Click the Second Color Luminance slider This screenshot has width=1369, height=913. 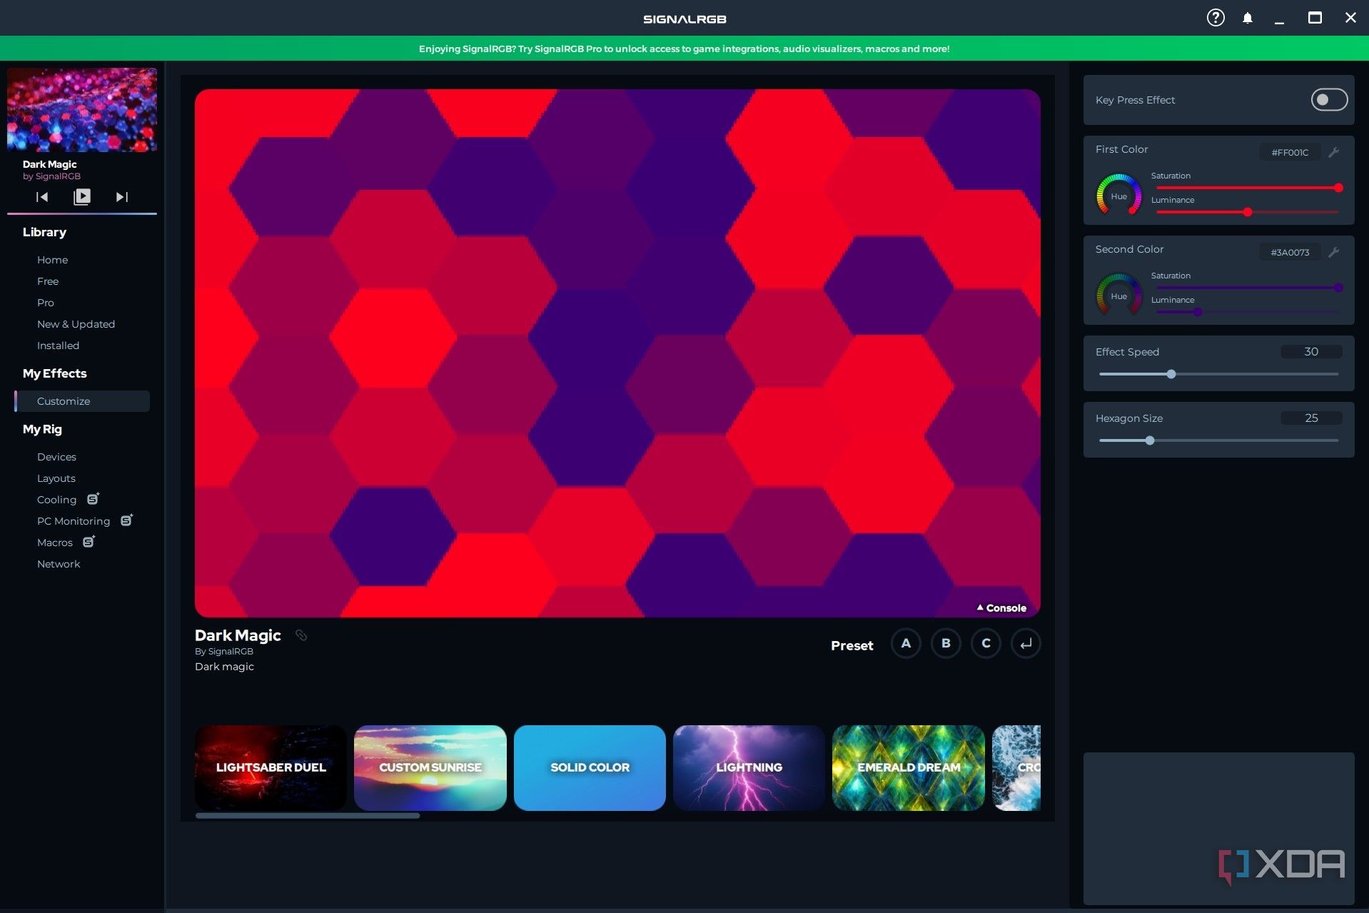point(1248,312)
